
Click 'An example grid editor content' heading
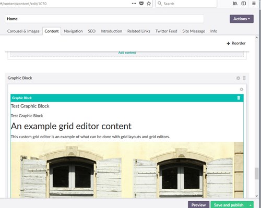tap(71, 126)
